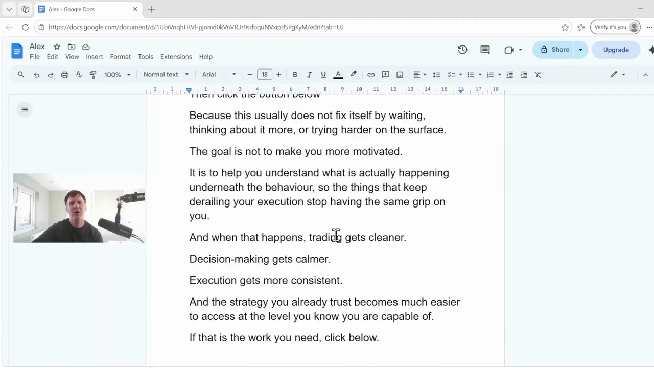Add a comment from the toolbar
This screenshot has width=654, height=368.
pos(385,75)
